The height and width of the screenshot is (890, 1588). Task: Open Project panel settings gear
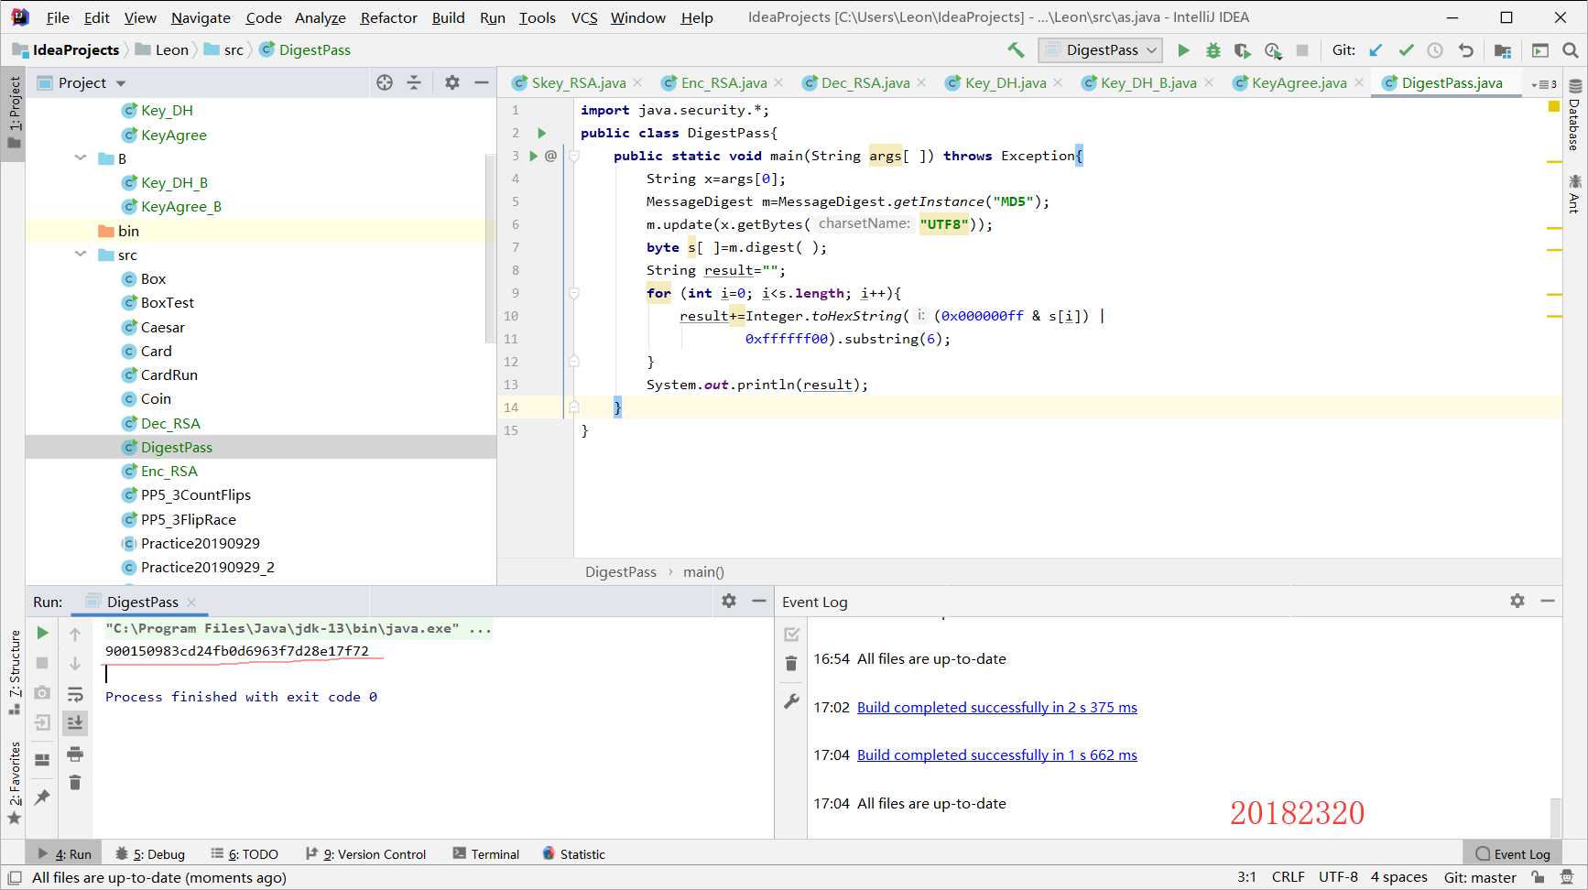tap(451, 82)
